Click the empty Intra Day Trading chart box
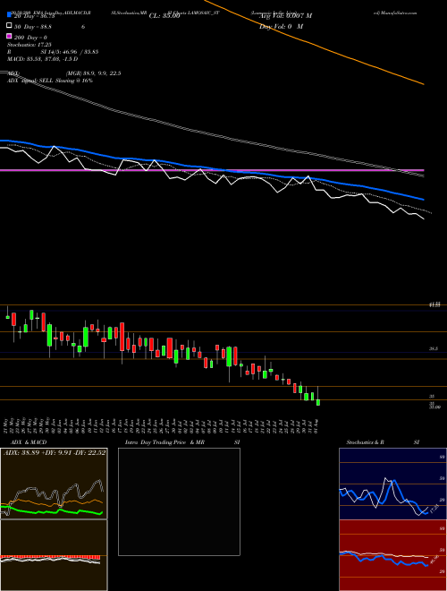 pos(179,501)
